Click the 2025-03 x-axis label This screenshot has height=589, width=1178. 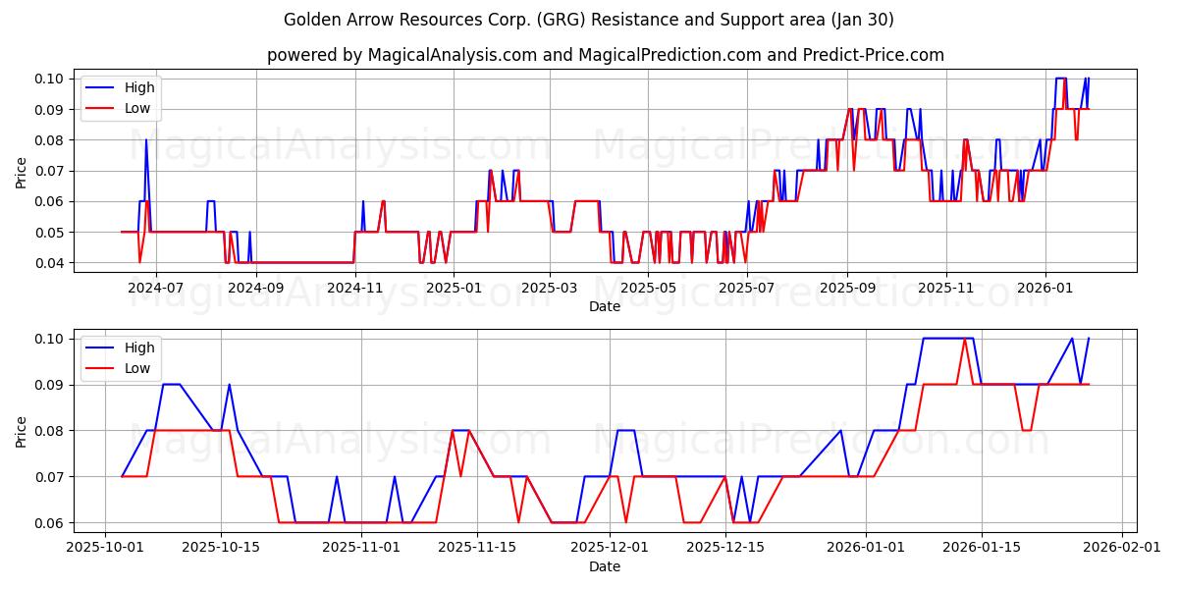tap(549, 289)
